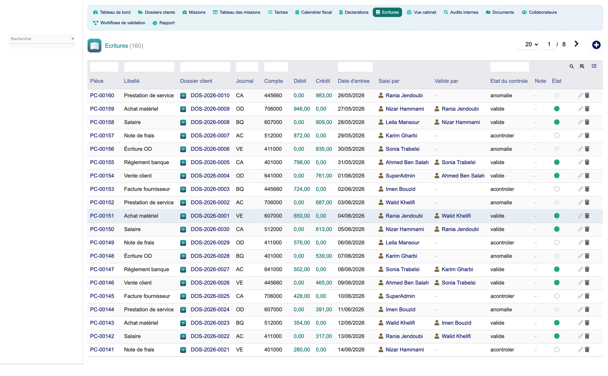The height and width of the screenshot is (376, 608).
Task: Toggle the empty status circle for PC-00153
Action: click(556, 189)
